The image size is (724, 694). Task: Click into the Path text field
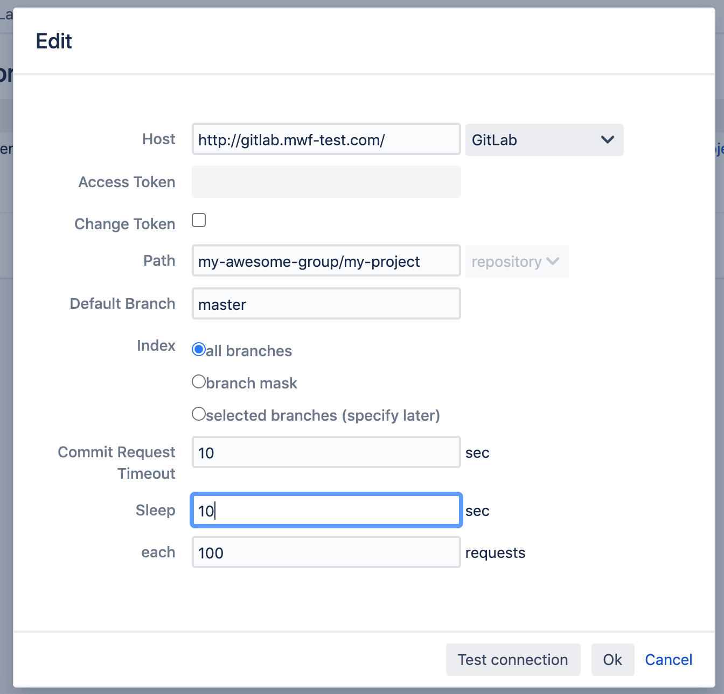click(x=326, y=261)
